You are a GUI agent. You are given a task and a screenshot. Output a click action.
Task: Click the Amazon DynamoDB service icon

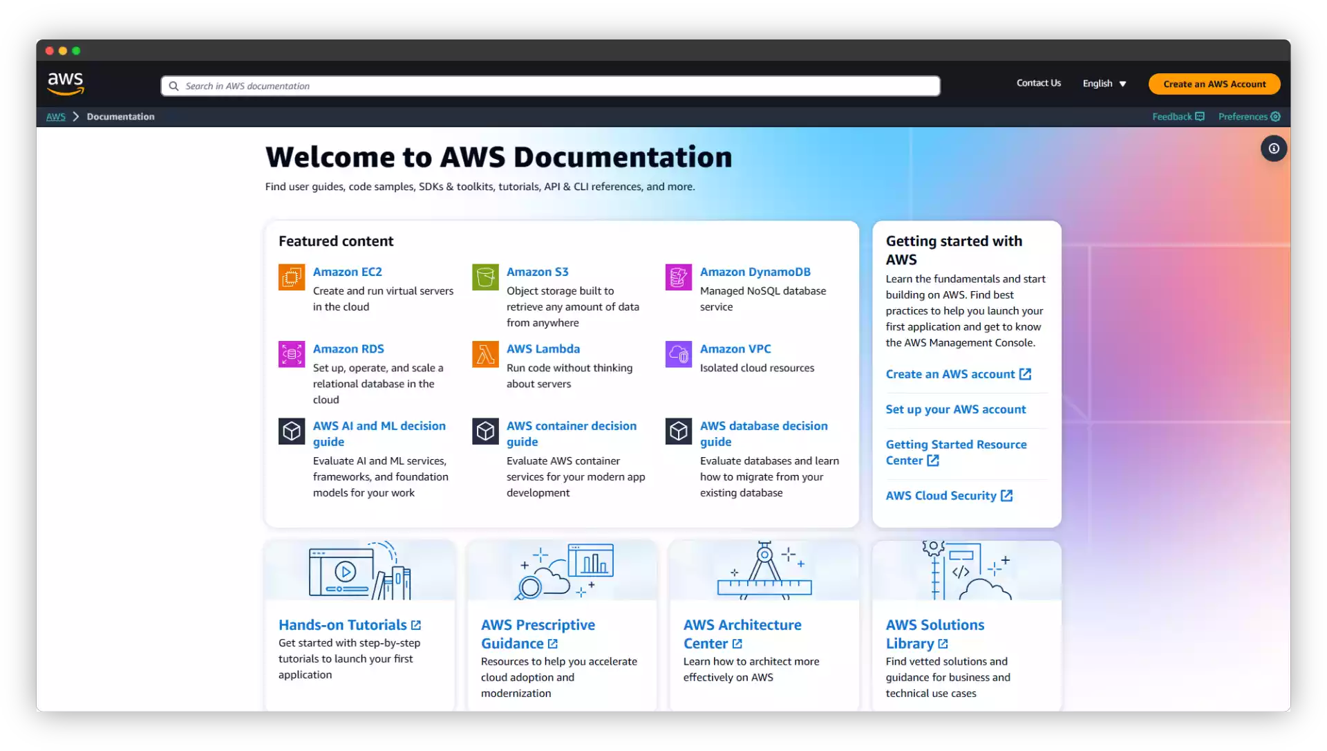[x=679, y=276]
